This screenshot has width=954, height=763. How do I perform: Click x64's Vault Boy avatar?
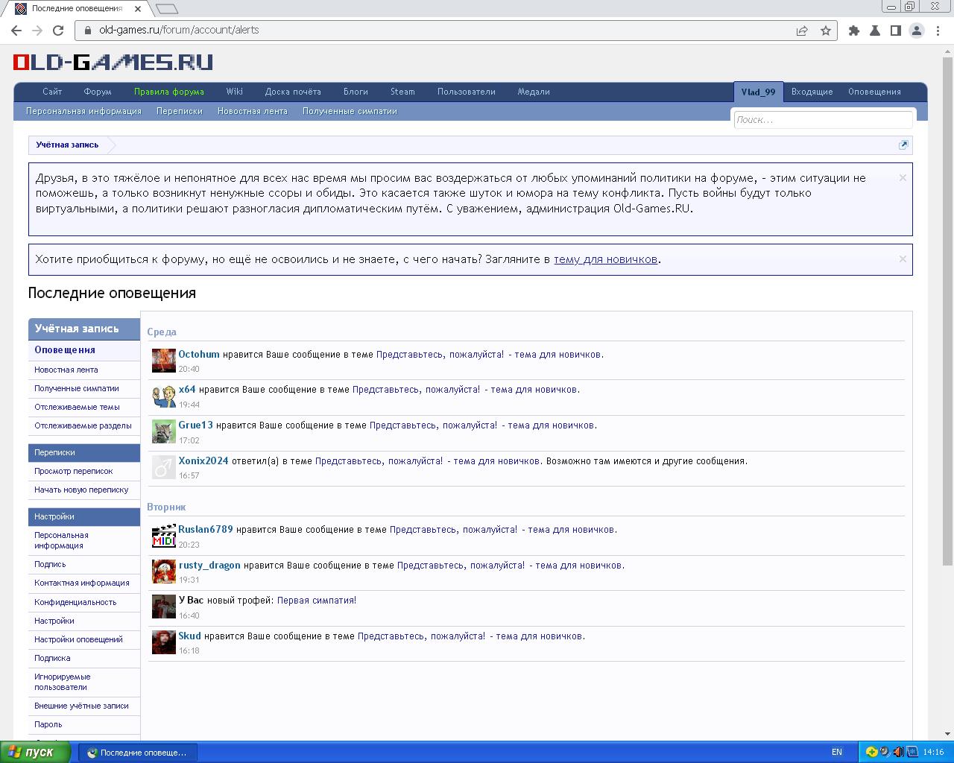163,396
